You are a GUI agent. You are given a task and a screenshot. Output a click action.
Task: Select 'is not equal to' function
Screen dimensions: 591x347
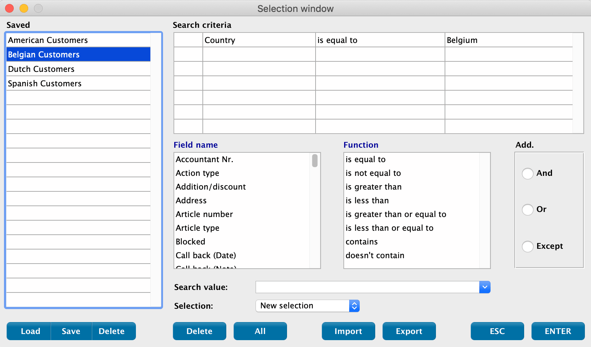pos(412,173)
